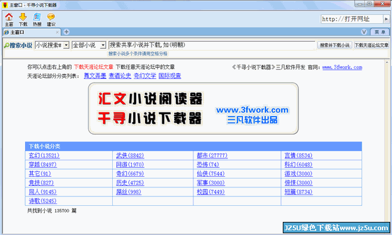The width and height of the screenshot is (392, 235).
Task: Open the 玄幻(13521) category link
Action: click(44, 155)
